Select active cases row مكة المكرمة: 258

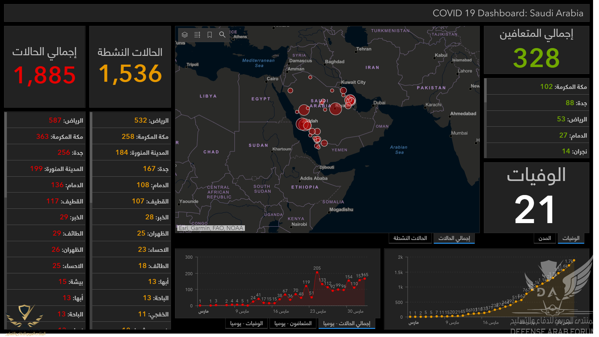[131, 136]
